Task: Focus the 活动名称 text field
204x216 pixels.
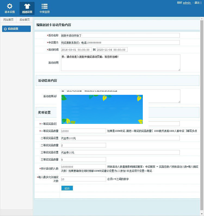Action: pos(120,35)
